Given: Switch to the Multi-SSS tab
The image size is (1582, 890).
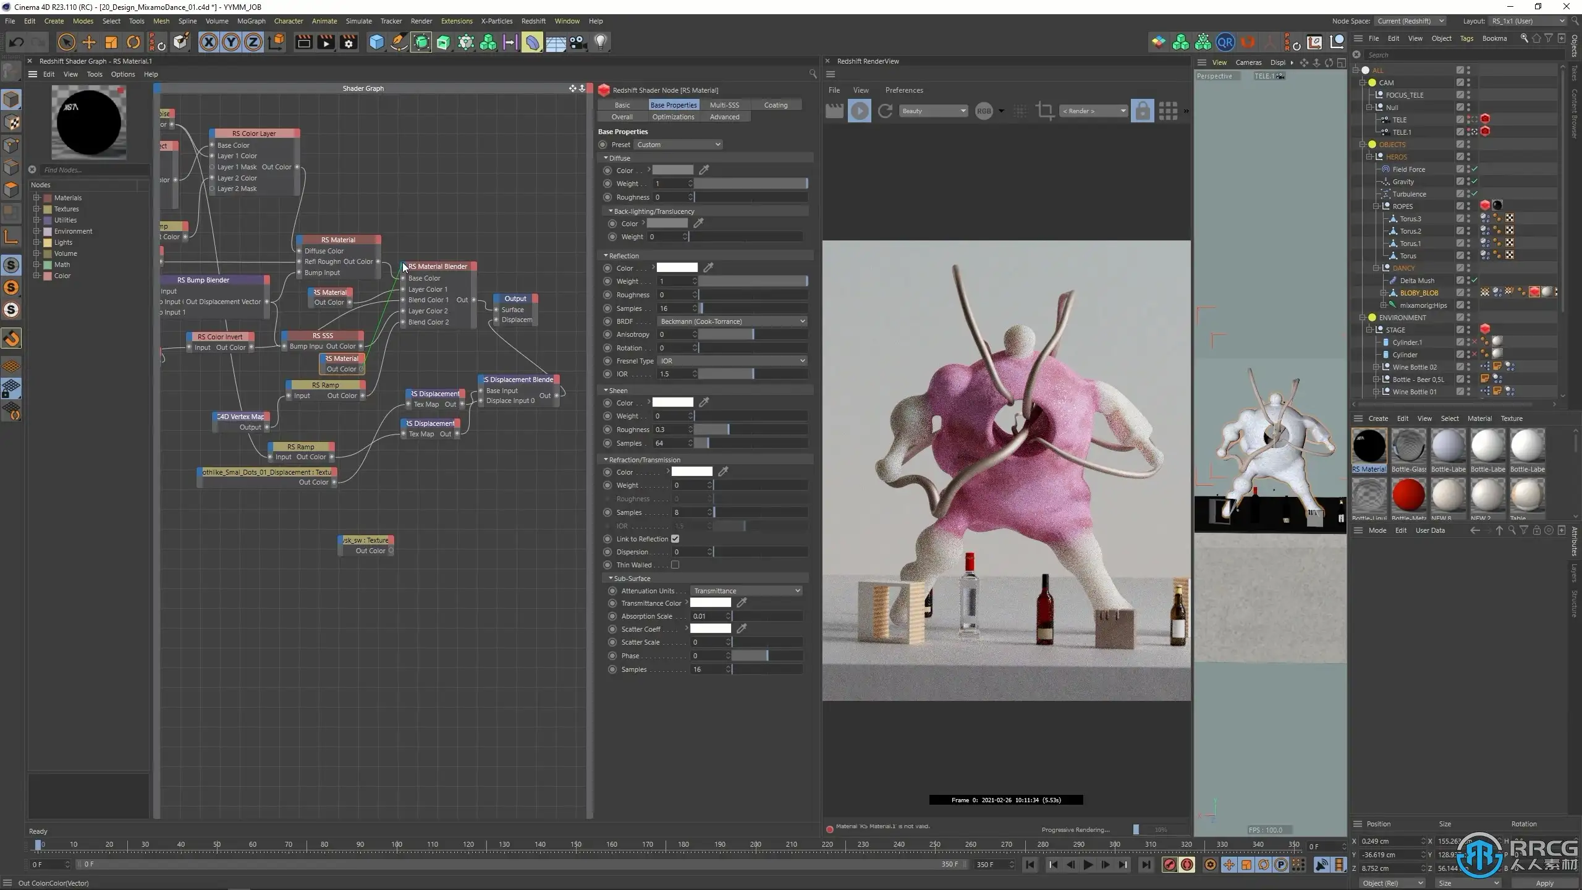Looking at the screenshot, I should pos(724,105).
